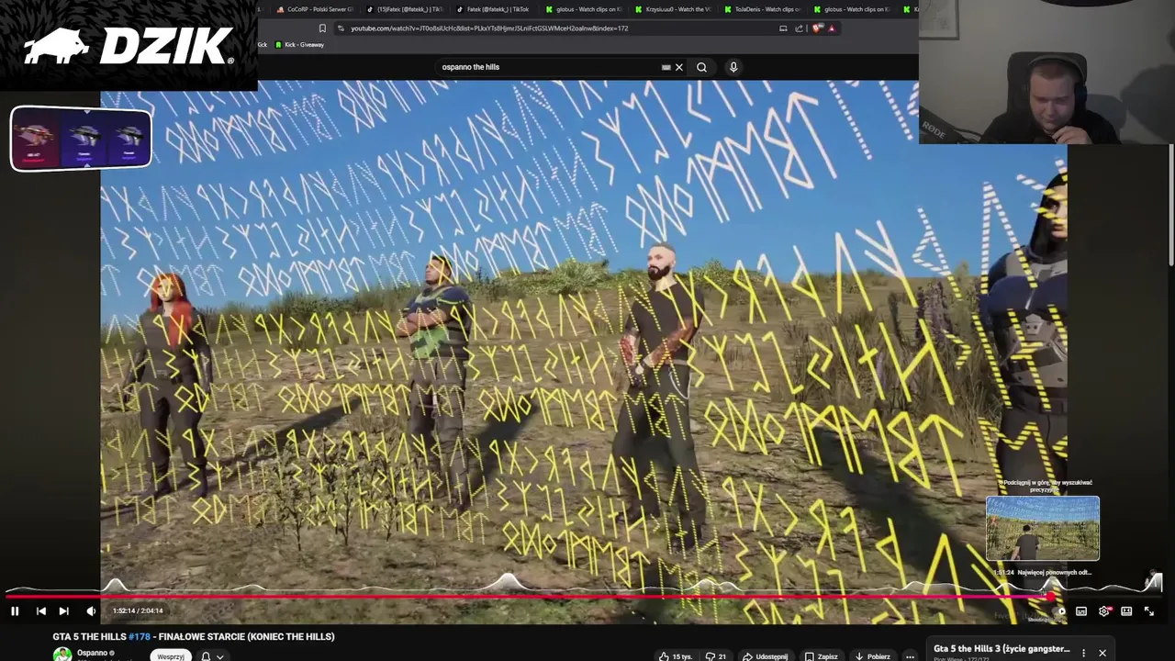Screen dimensions: 1175x661
Task: Clear the YouTube search box
Action: (x=679, y=67)
